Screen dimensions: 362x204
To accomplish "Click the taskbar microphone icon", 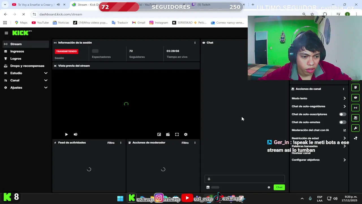I will click(310, 199).
